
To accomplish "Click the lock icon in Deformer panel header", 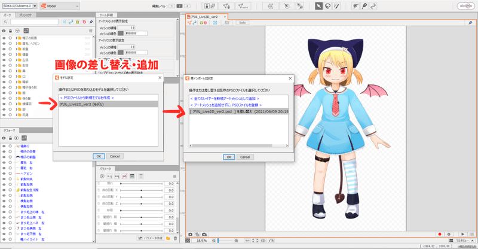I will coord(10,138).
